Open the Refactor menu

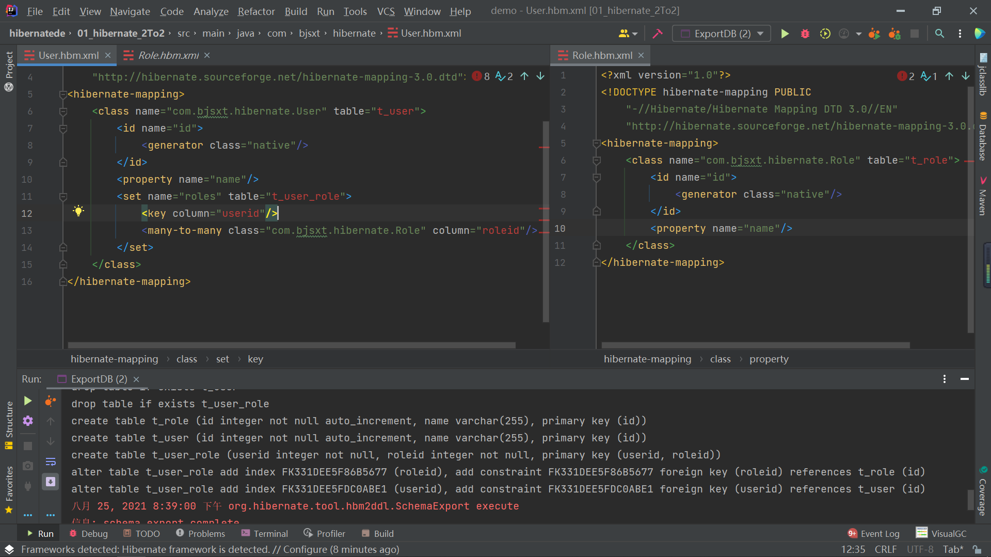[x=256, y=11]
